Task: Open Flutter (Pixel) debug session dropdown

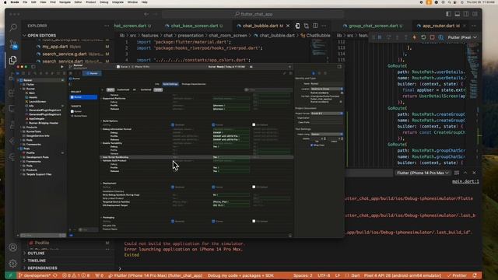Action: tap(462, 37)
